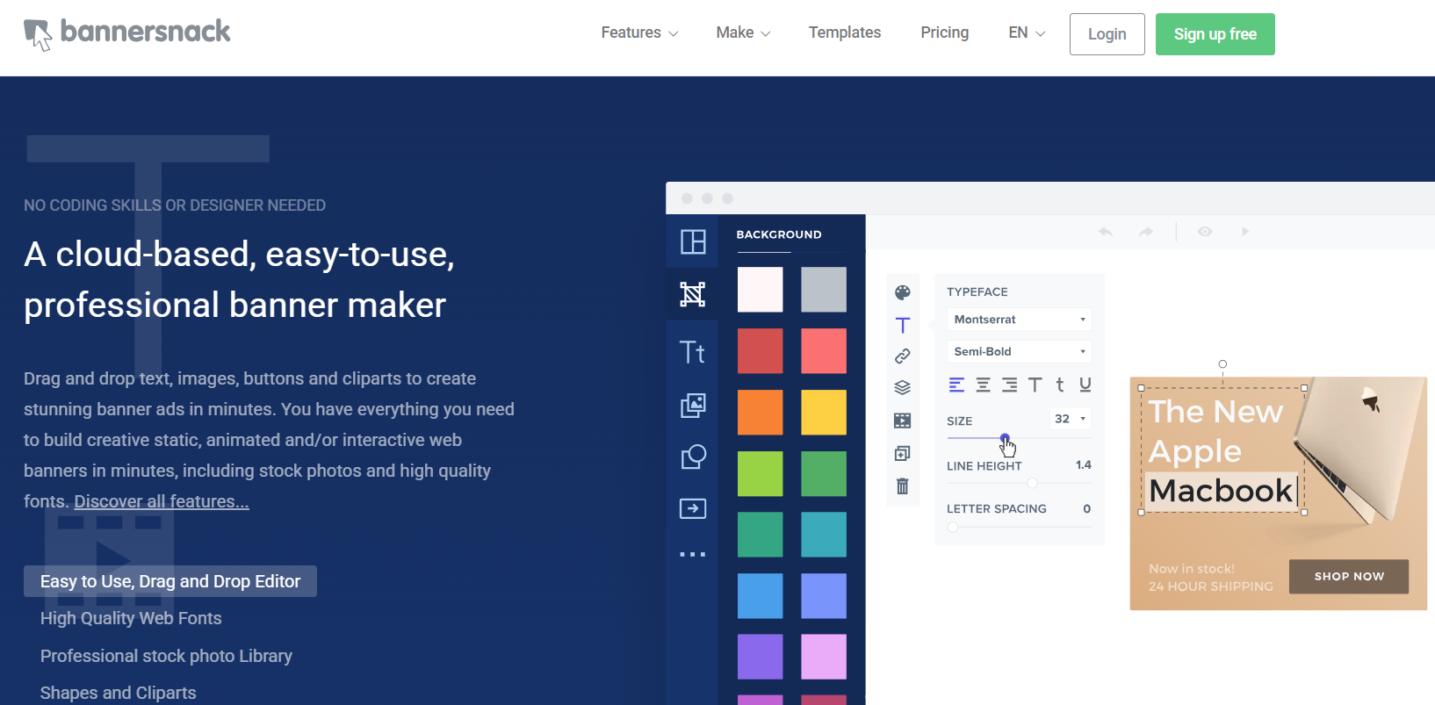Image resolution: width=1435 pixels, height=705 pixels.
Task: Click the film strip animation icon
Action: pos(903,421)
